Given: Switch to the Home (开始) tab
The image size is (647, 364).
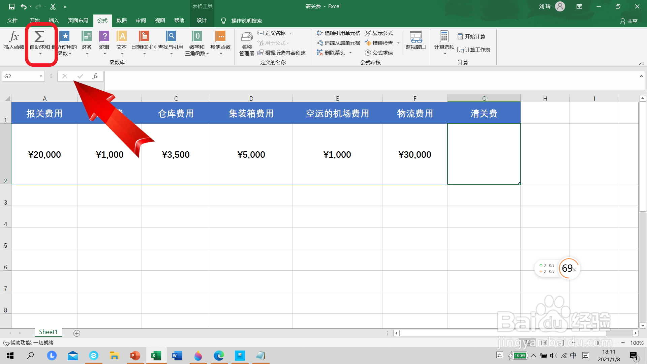Looking at the screenshot, I should tap(34, 21).
